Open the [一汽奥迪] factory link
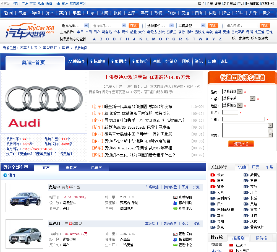 click(x=63, y=154)
